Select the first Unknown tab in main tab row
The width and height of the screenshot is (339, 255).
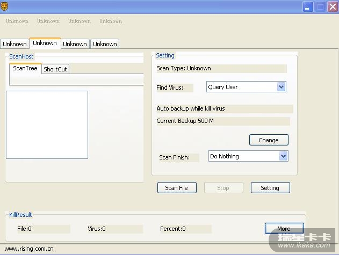[x=15, y=44]
